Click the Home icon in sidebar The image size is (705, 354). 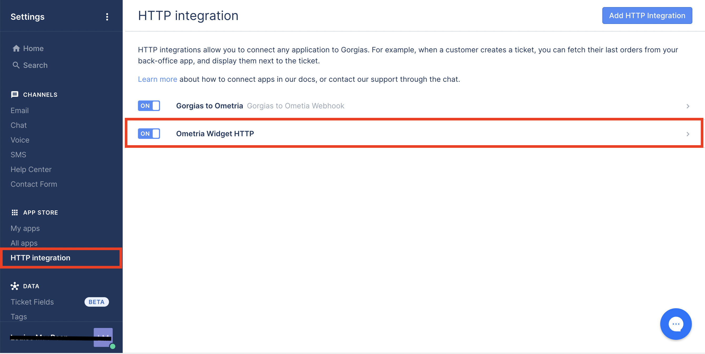[x=16, y=48]
